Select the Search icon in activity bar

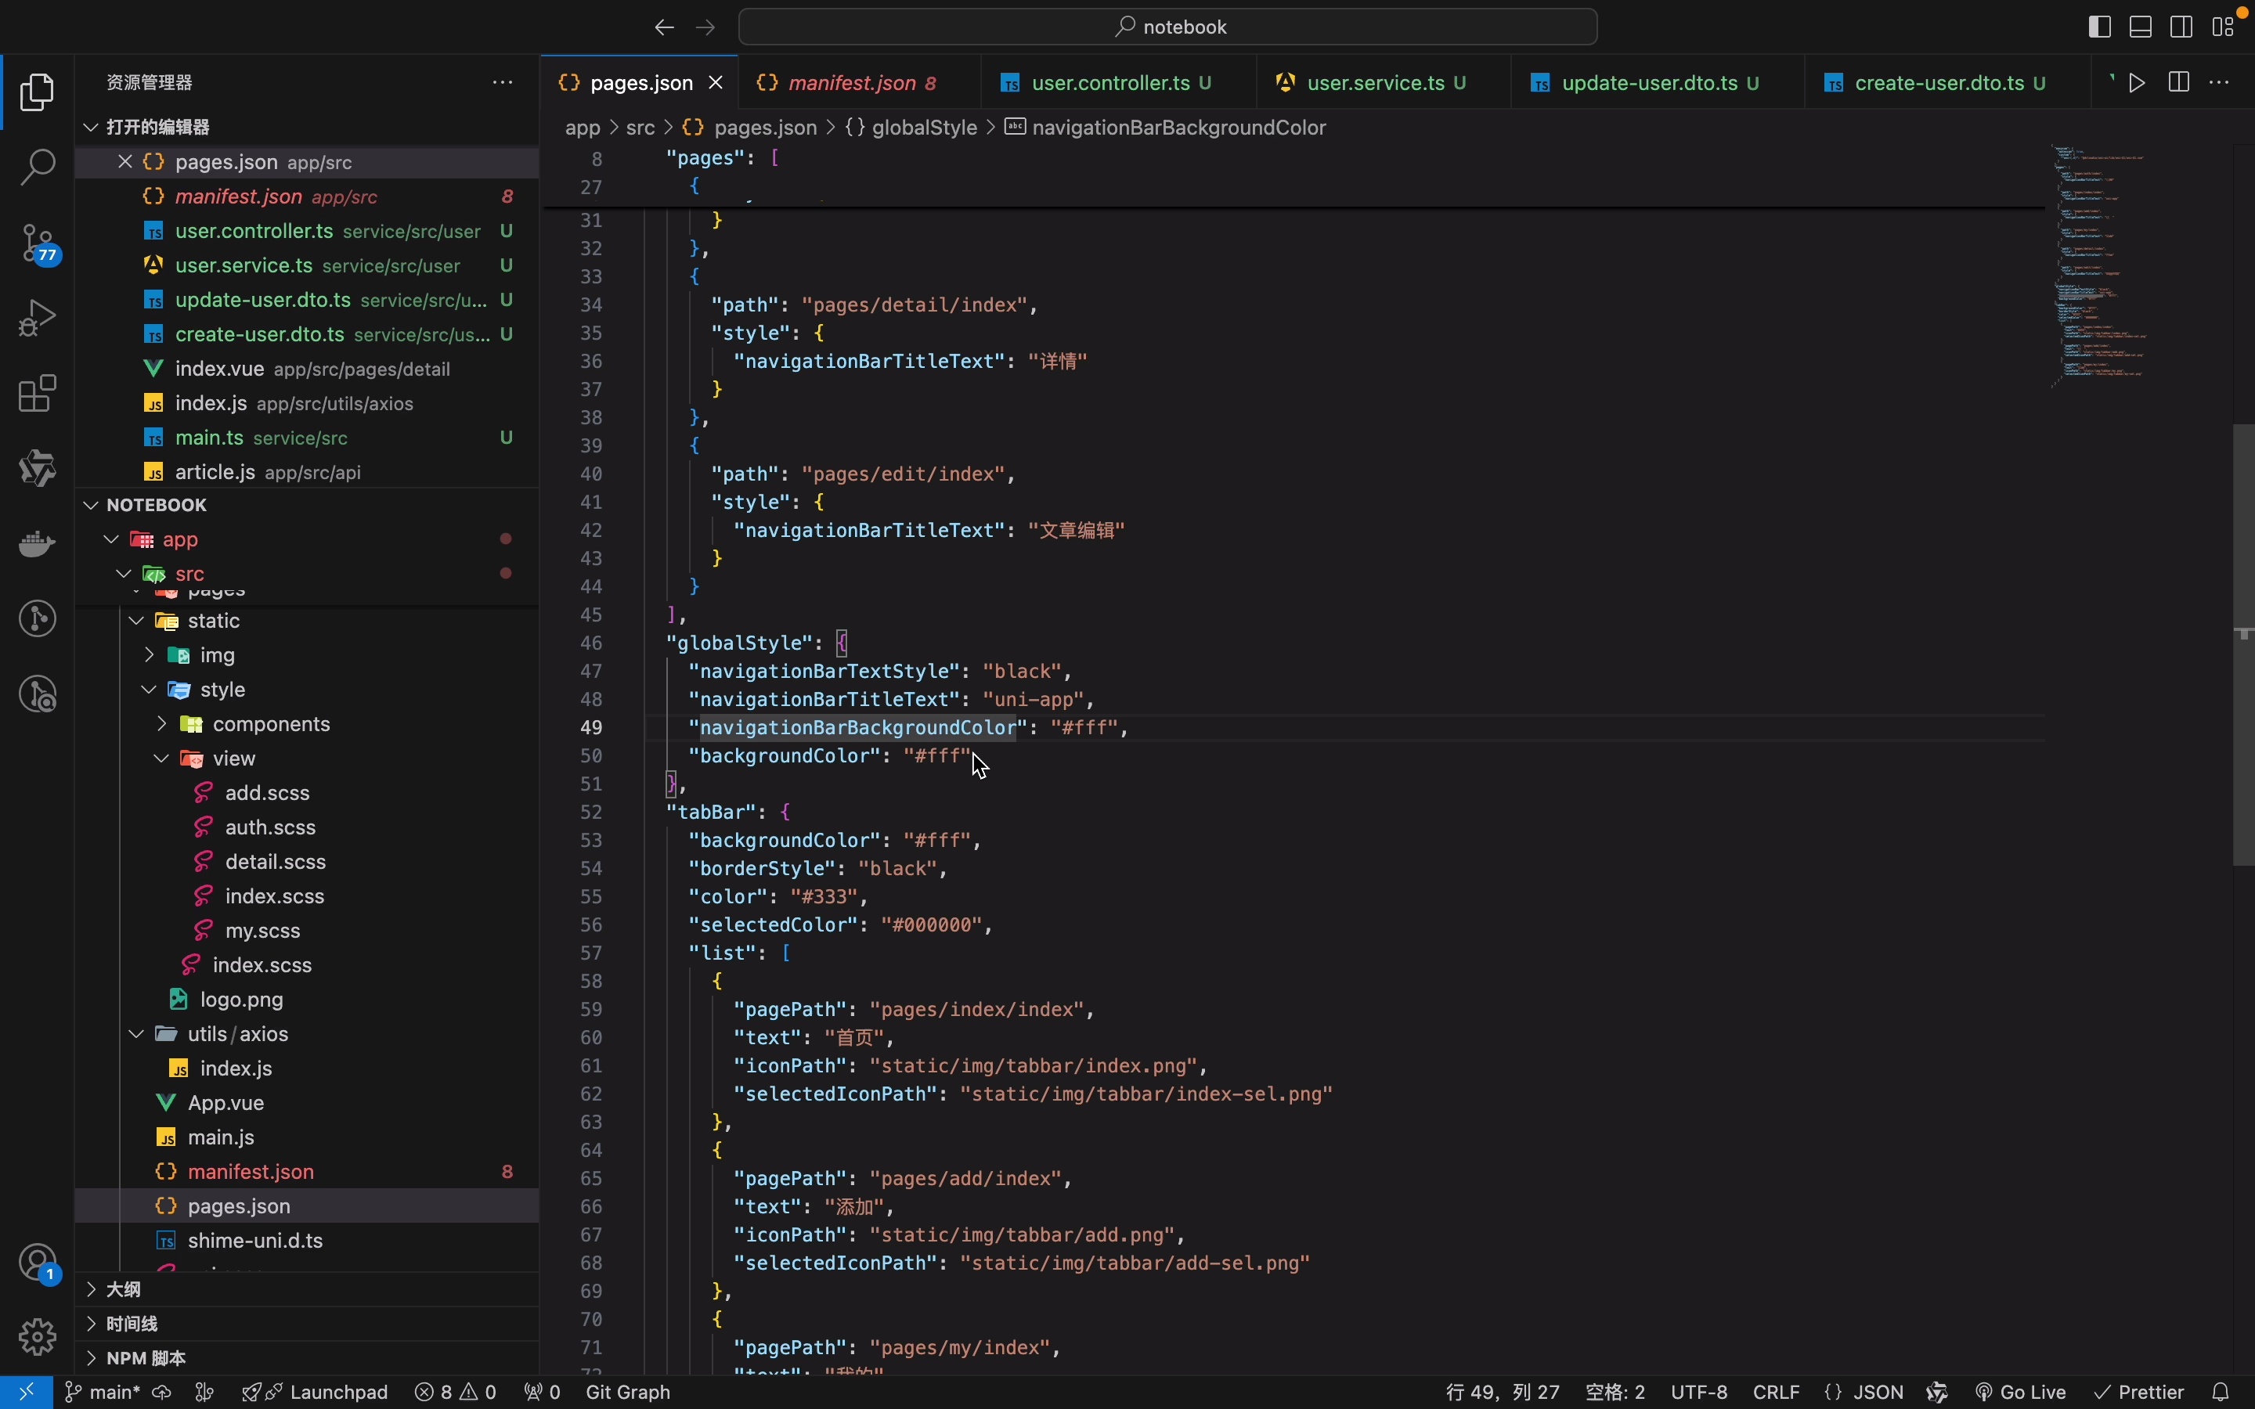coord(38,168)
